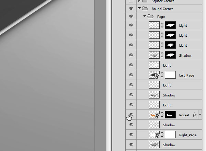
Task: Select the "Round Corner" group name
Action: point(162,9)
